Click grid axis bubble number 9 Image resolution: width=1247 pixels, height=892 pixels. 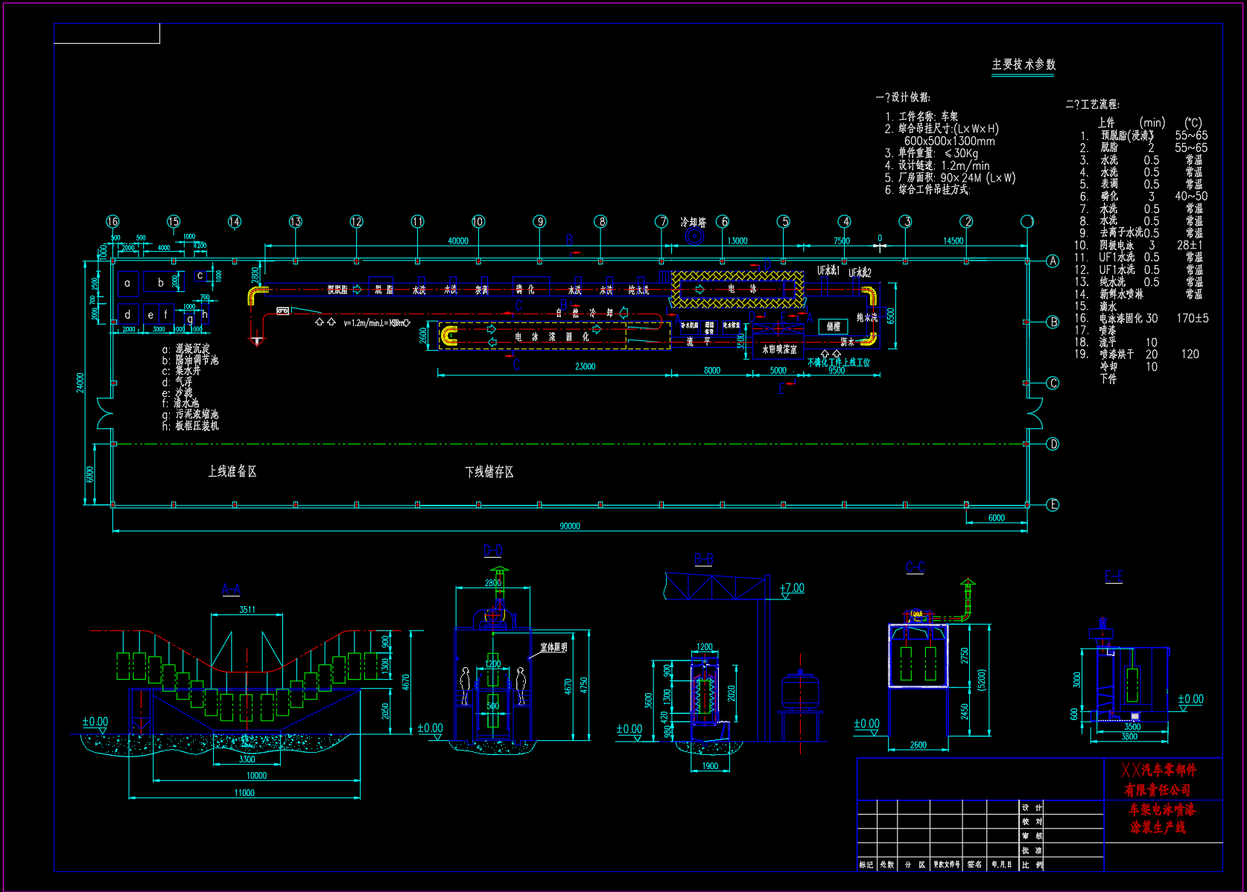click(539, 221)
